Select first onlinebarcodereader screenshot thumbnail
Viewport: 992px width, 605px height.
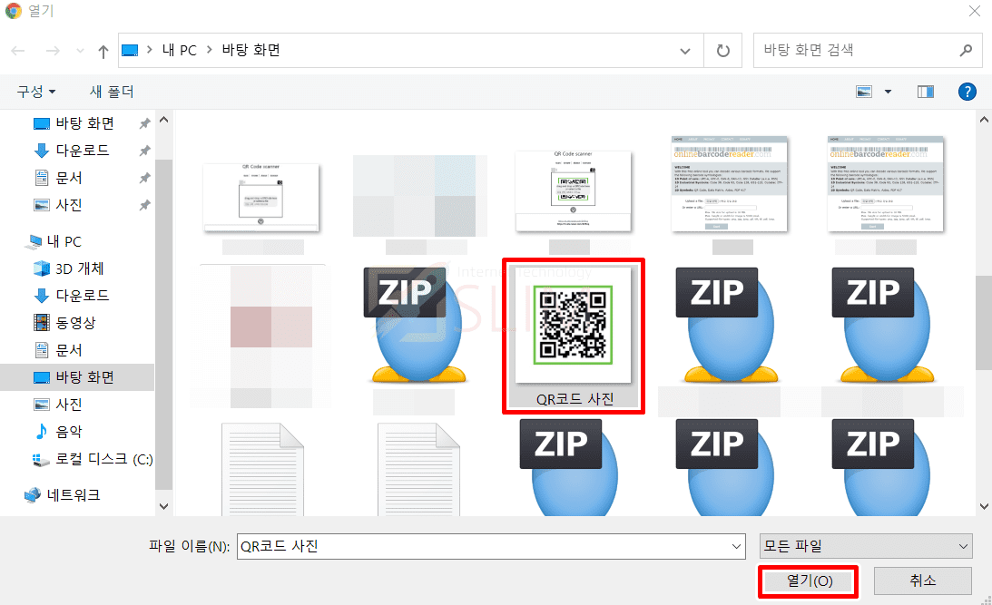[730, 183]
